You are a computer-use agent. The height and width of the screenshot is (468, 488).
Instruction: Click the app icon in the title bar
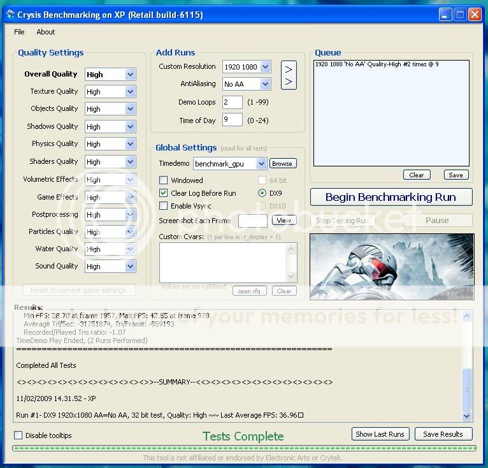click(10, 14)
